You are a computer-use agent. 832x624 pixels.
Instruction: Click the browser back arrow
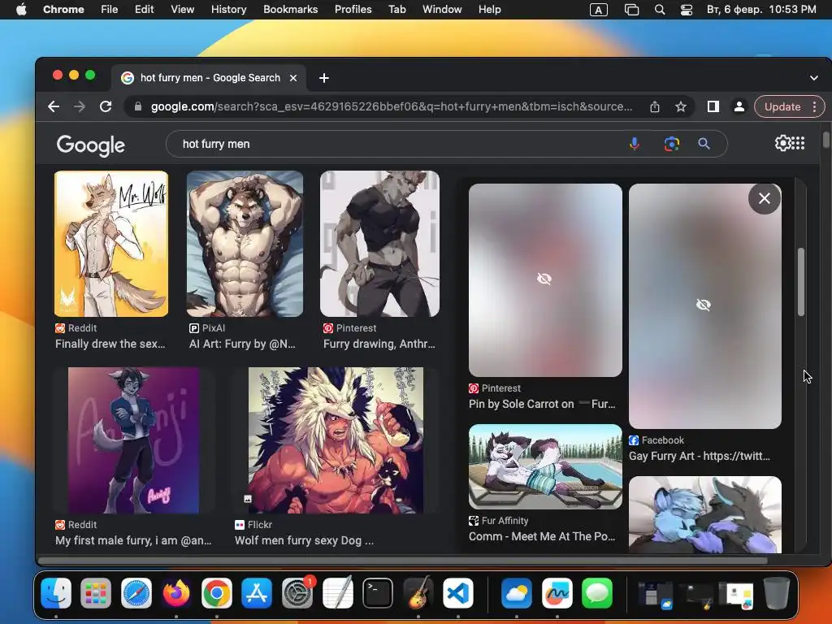(x=54, y=106)
